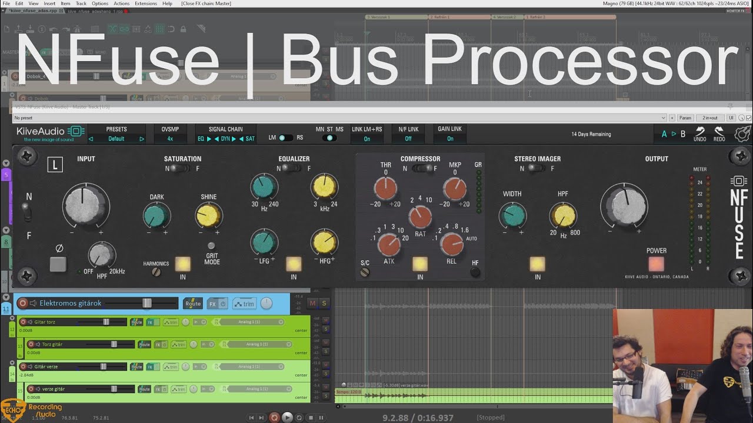Click the L channel indicator box
Screen dimensions: 753x423
click(x=55, y=165)
